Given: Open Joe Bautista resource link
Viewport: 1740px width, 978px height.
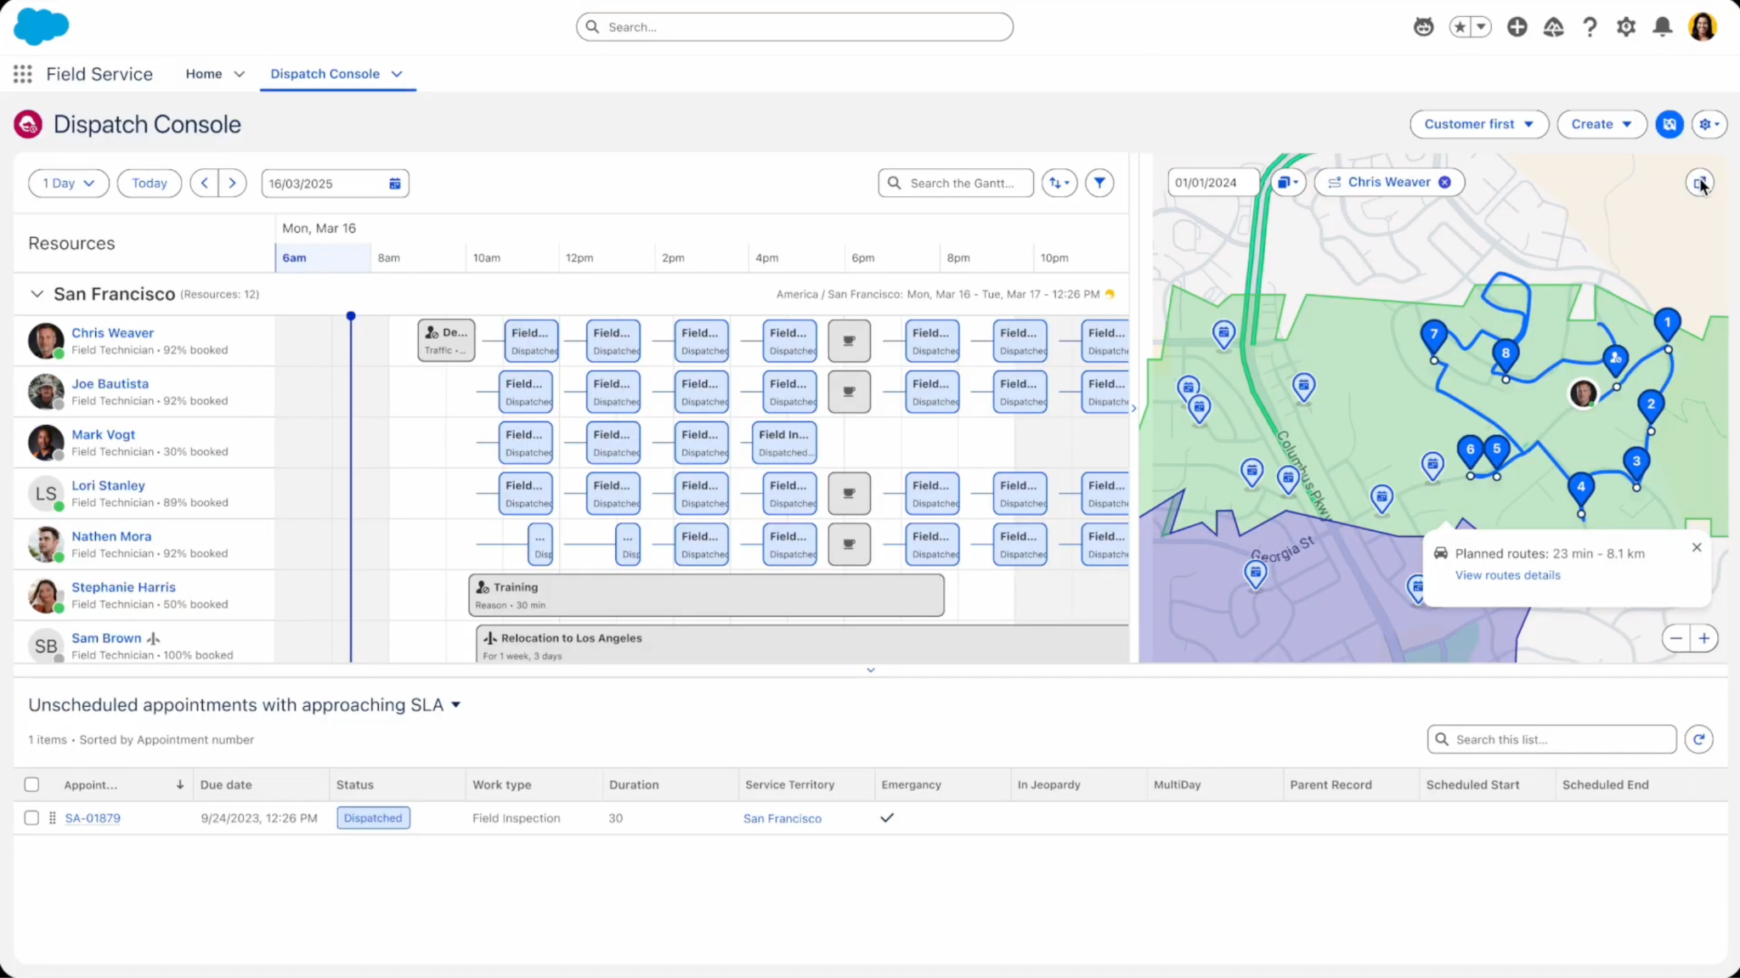Looking at the screenshot, I should click(x=110, y=384).
